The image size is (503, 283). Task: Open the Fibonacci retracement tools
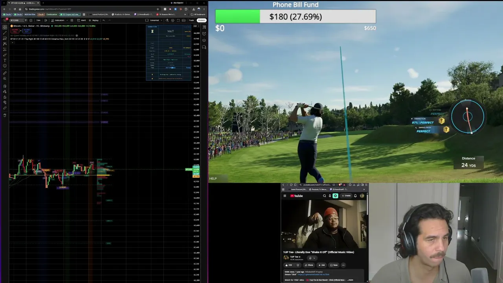5,39
